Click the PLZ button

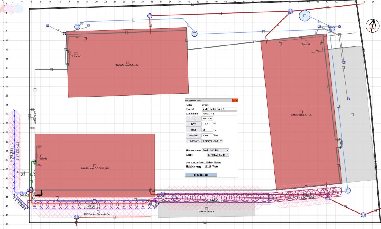[193, 119]
